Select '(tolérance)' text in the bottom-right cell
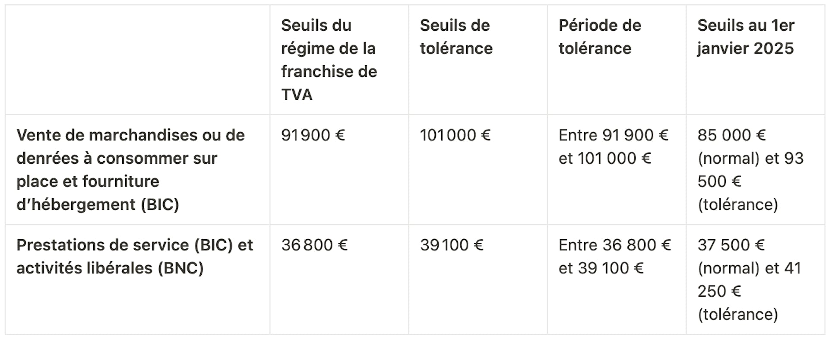This screenshot has height=339, width=829. pos(737,314)
